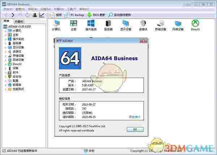
Task: Click the BIOS 更新 toolbar button
Action: click(97, 15)
